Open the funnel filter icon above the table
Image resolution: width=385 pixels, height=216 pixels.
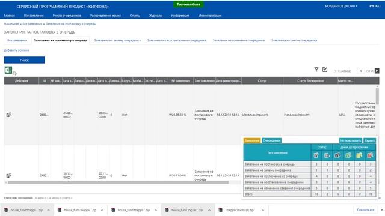(316, 70)
